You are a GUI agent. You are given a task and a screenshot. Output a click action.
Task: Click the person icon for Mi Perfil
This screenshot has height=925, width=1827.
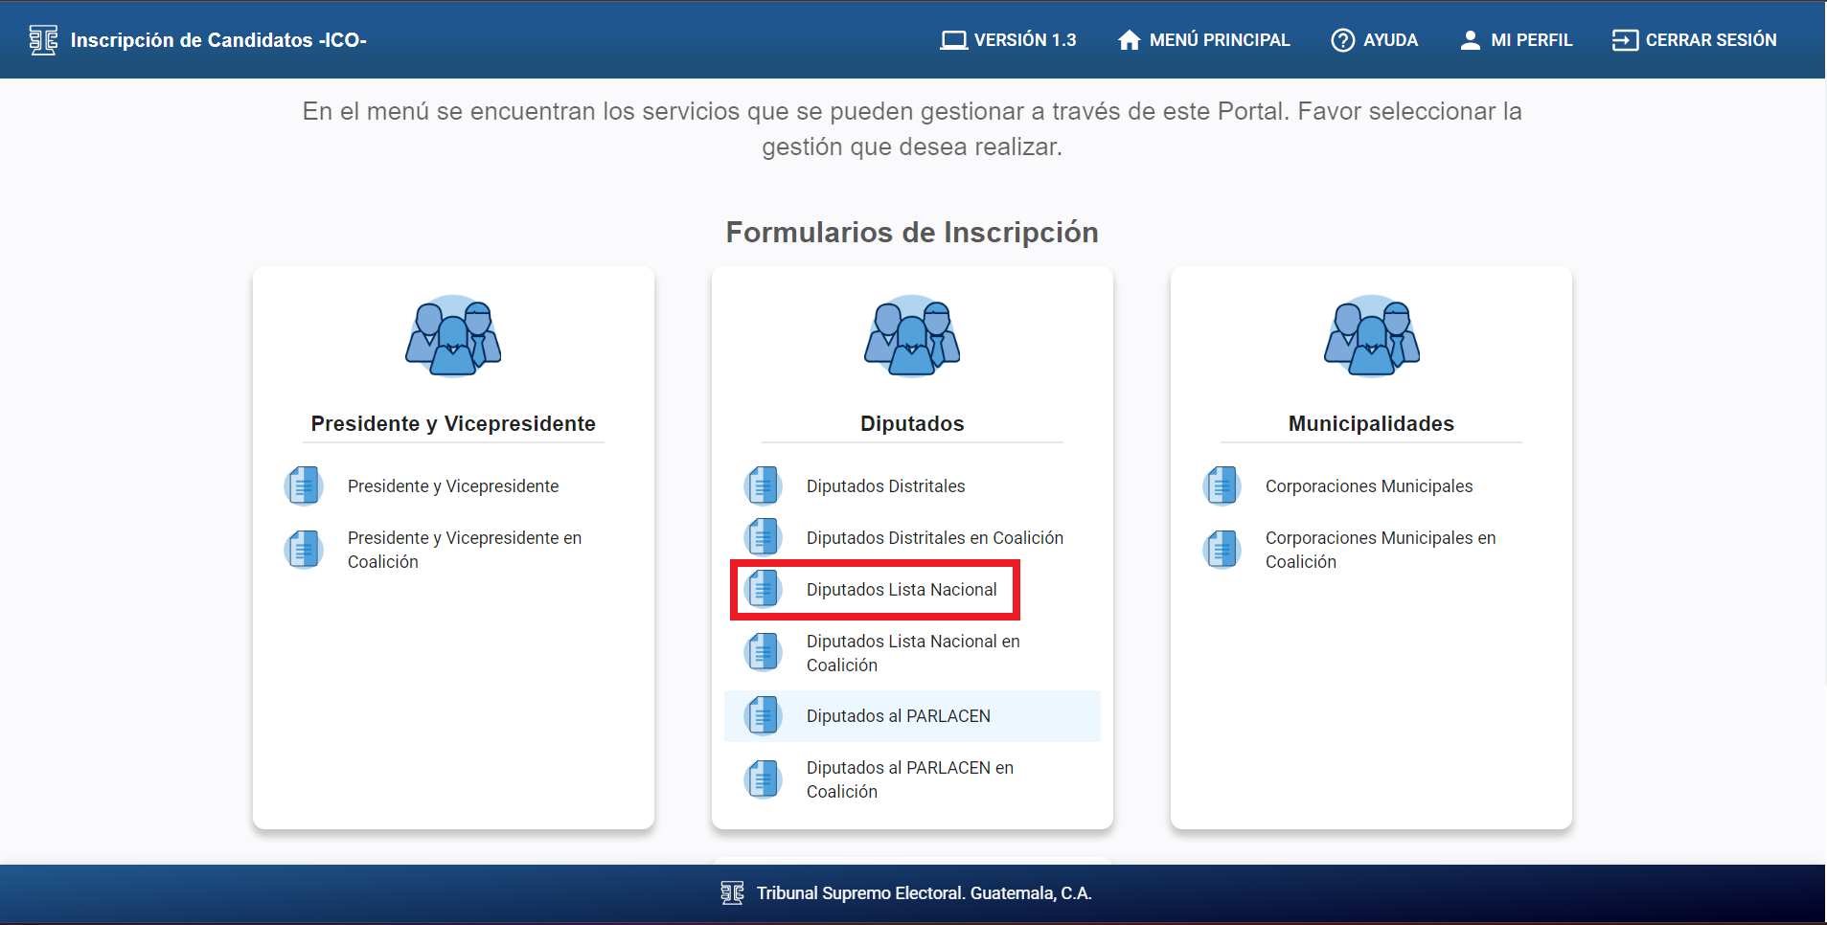(1470, 40)
